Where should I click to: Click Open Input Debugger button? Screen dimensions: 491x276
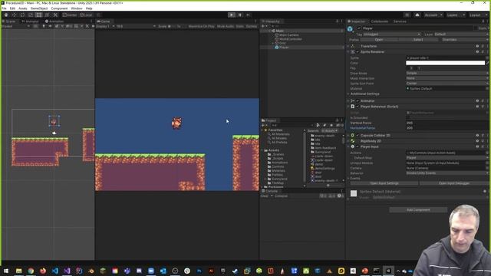click(453, 183)
